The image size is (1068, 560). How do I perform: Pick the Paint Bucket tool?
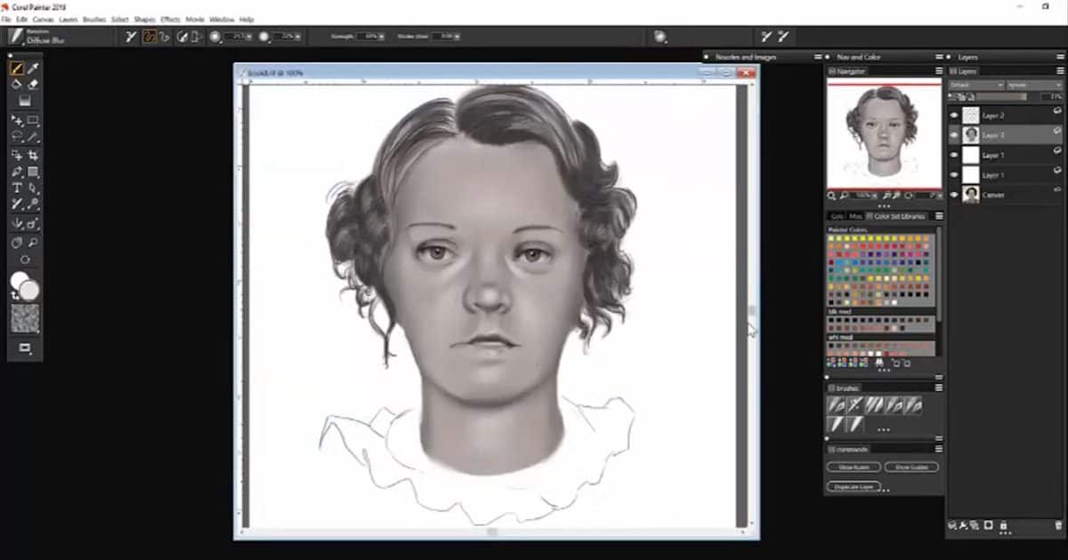tap(17, 84)
